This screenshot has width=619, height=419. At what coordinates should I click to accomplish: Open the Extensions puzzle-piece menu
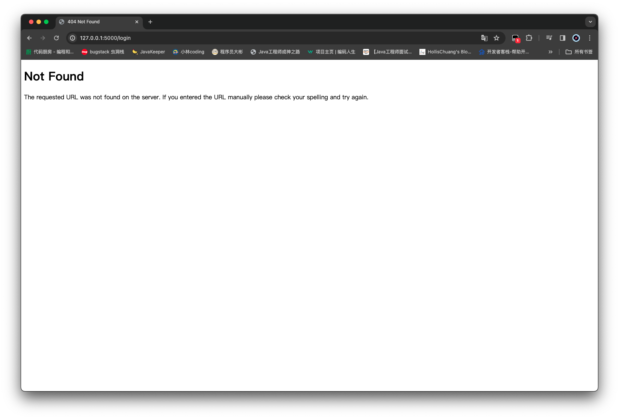tap(529, 38)
